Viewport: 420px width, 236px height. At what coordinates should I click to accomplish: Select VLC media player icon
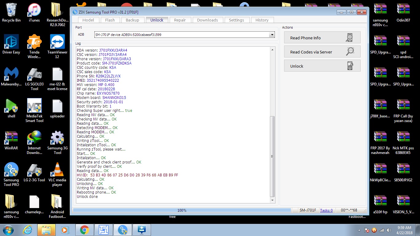point(57,175)
